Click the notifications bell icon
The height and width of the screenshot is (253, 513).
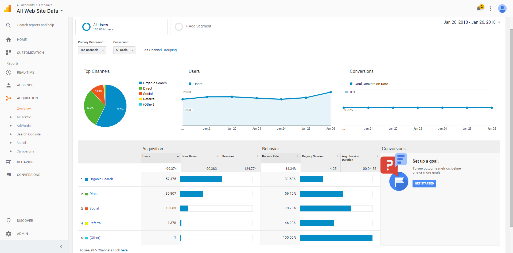(479, 9)
